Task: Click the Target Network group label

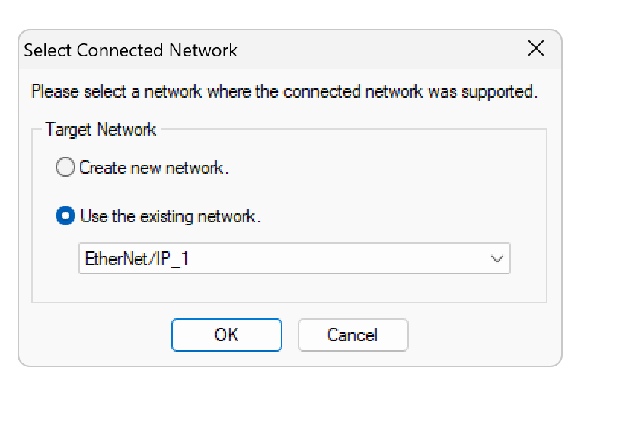Action: coord(101,130)
